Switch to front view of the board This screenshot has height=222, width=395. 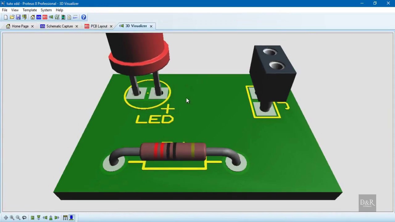click(39, 218)
